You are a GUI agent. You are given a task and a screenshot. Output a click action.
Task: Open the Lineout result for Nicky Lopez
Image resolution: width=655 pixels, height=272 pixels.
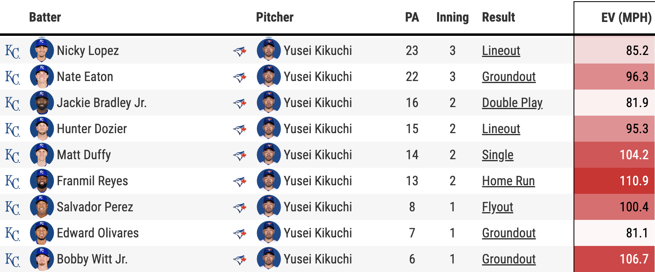(501, 51)
